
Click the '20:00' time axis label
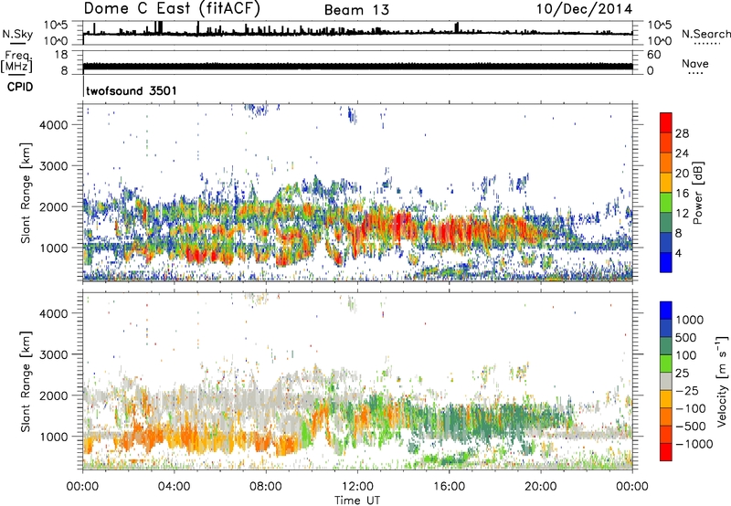(541, 487)
